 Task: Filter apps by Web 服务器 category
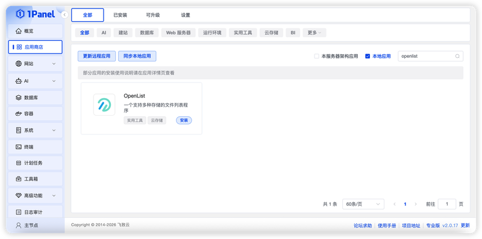coord(178,33)
